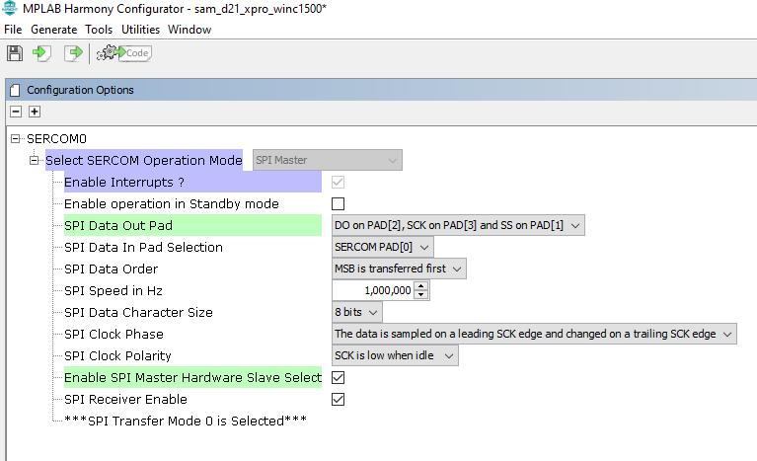Select Enable operation in Standby mode label
The height and width of the screenshot is (461, 757).
coord(172,203)
